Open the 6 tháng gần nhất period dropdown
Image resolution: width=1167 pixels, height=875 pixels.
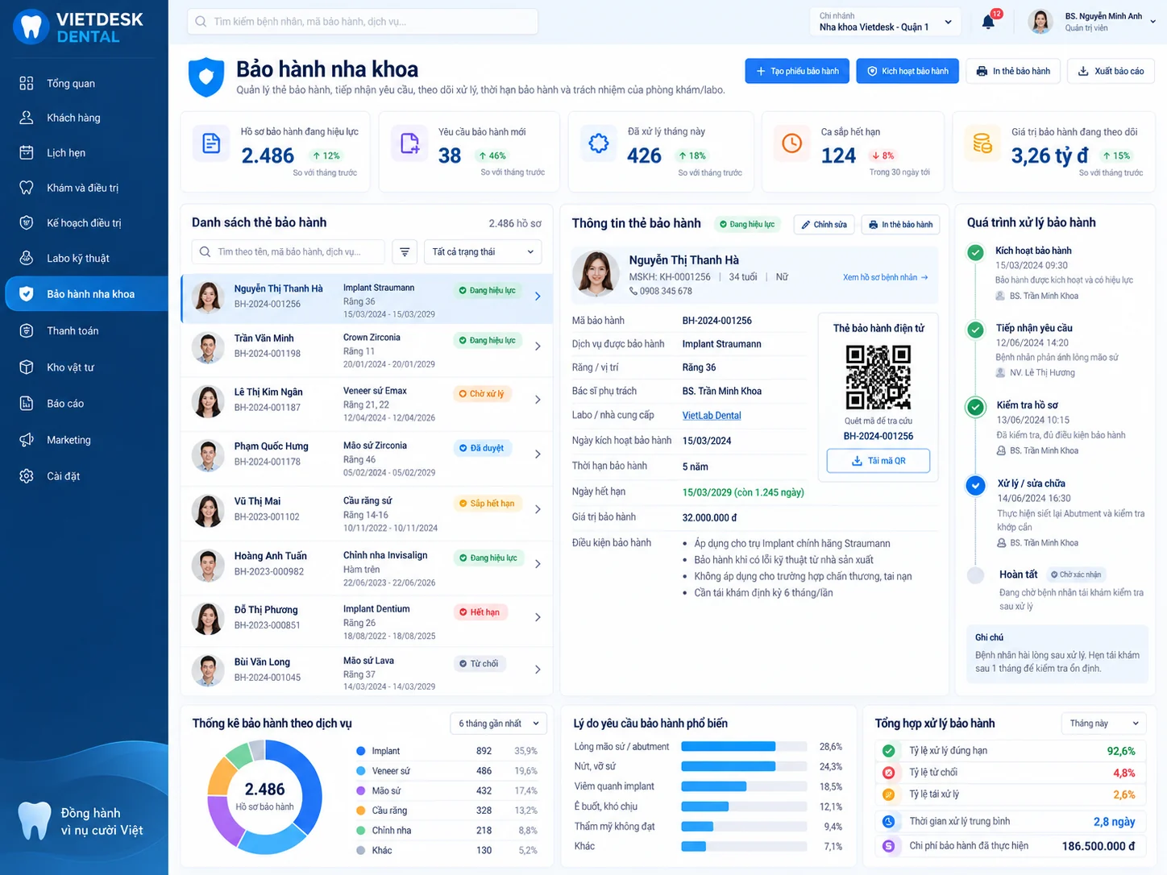(499, 724)
